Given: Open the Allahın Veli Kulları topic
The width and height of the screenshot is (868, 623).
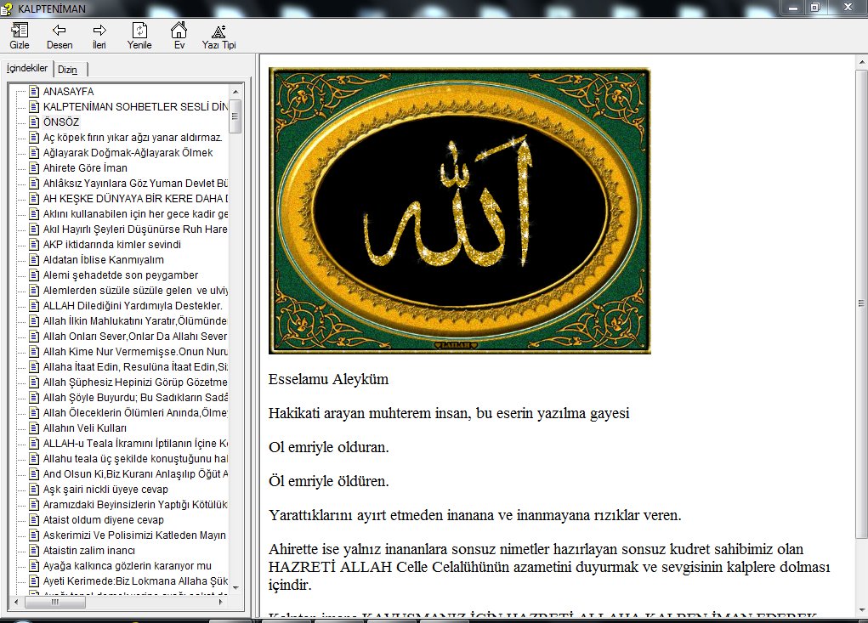Looking at the screenshot, I should (84, 428).
